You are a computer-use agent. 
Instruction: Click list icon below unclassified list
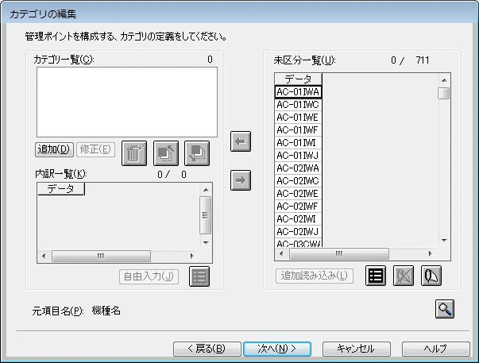coord(376,276)
